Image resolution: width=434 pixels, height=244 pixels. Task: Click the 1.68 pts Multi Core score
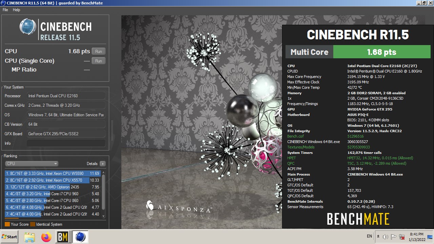pos(382,52)
